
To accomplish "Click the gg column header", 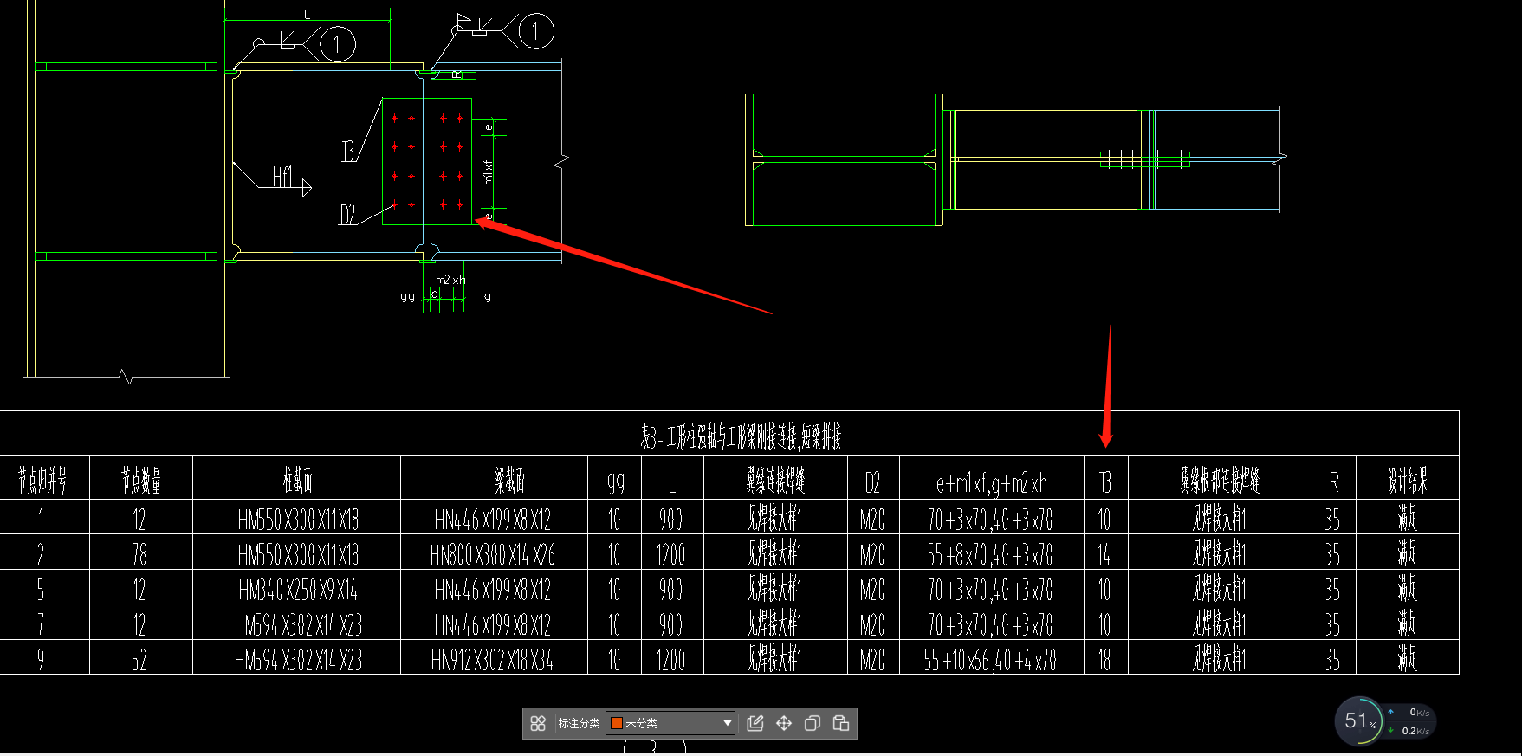I will click(x=616, y=483).
